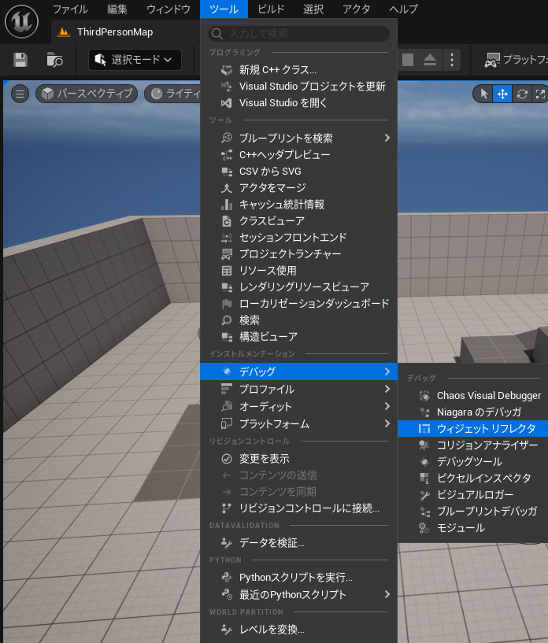Open the ライティング view mode button
Image resolution: width=548 pixels, height=643 pixels.
coord(173,94)
